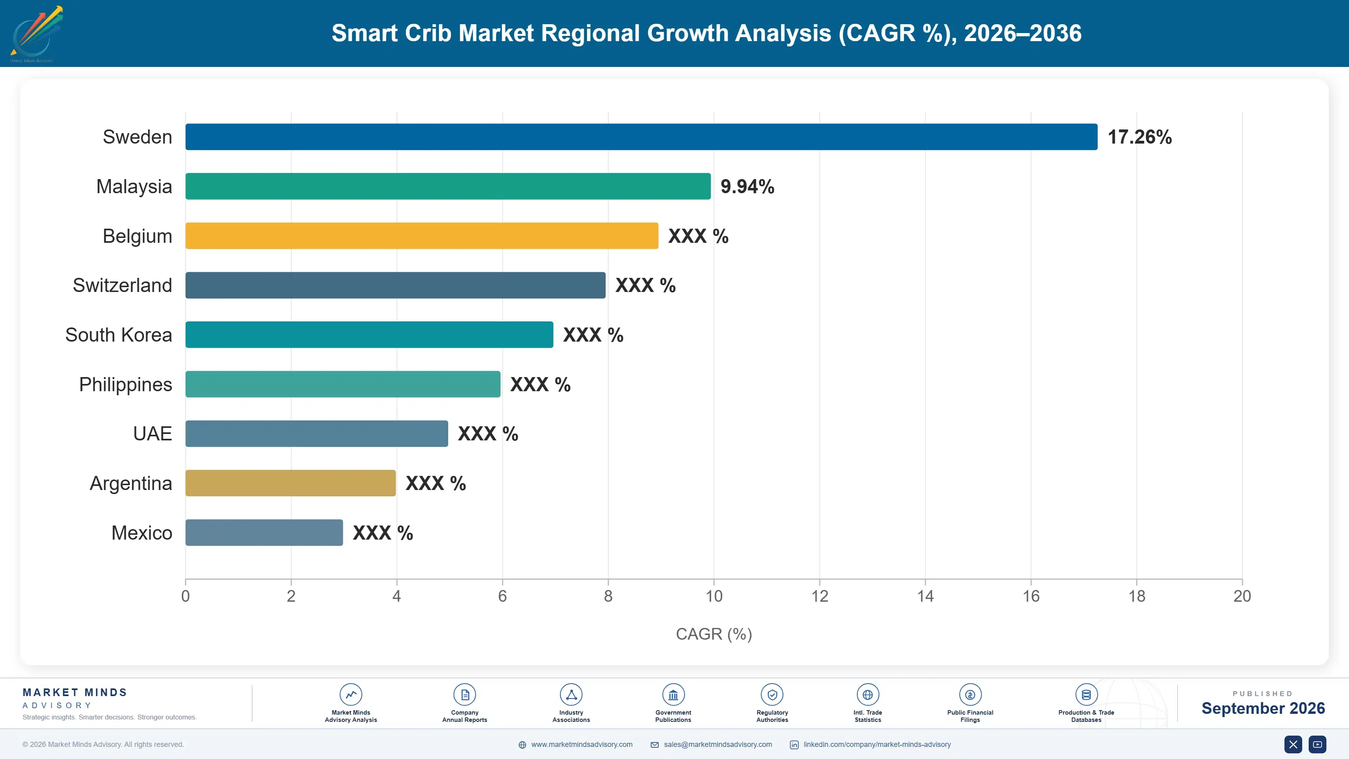Click the 9.94% value label
Screen dimensions: 1349x759
coord(747,186)
